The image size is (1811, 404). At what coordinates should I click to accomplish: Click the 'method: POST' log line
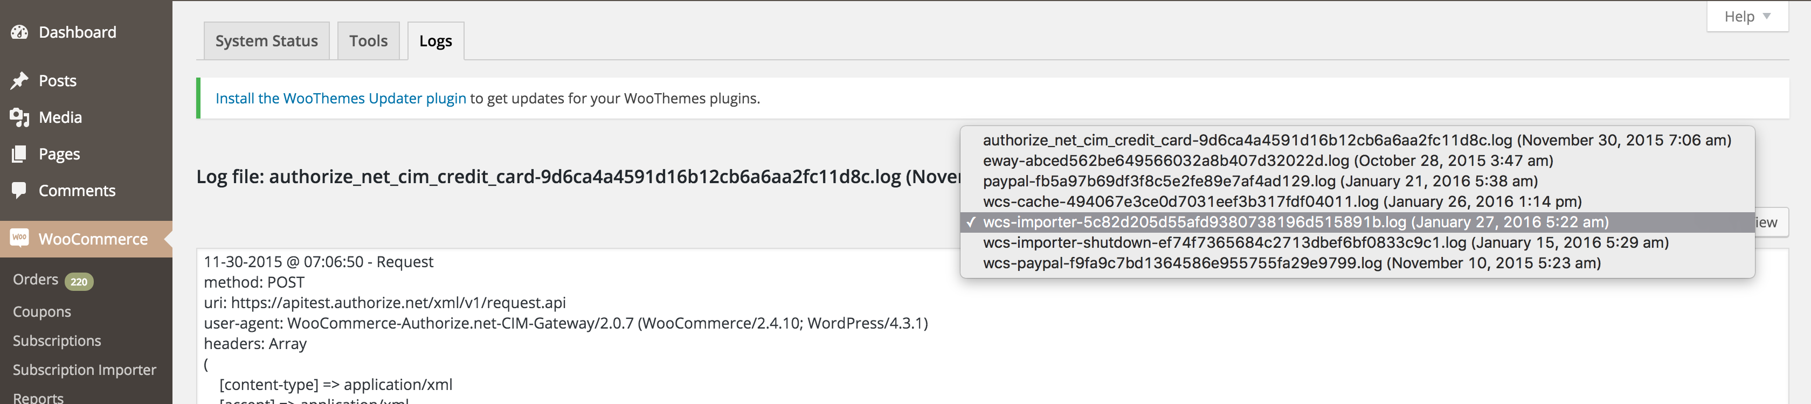254,282
